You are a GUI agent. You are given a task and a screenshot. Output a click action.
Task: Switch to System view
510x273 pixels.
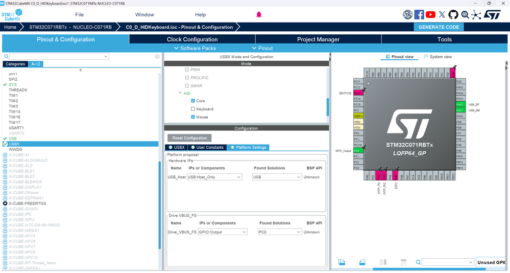tap(438, 57)
